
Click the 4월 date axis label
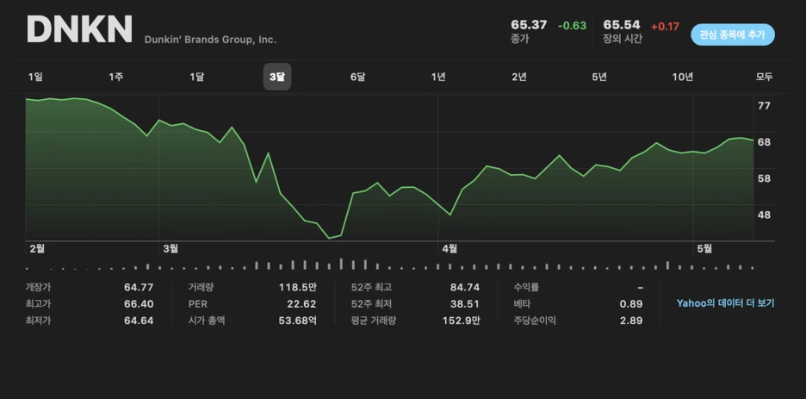pos(449,249)
